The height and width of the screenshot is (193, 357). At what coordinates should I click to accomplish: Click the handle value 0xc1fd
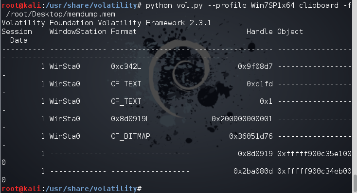tap(260, 84)
